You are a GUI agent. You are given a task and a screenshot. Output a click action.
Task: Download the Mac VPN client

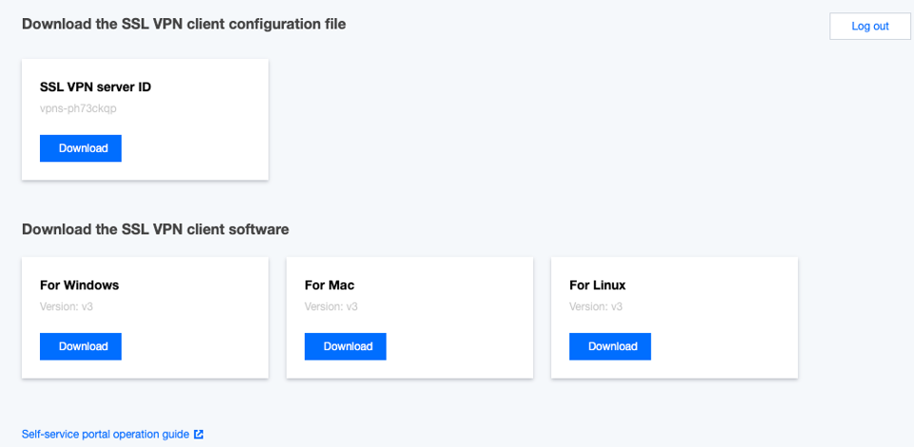[346, 346]
